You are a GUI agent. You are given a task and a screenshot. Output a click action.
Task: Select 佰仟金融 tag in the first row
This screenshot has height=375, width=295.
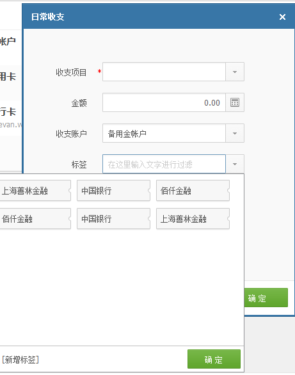[193, 191]
